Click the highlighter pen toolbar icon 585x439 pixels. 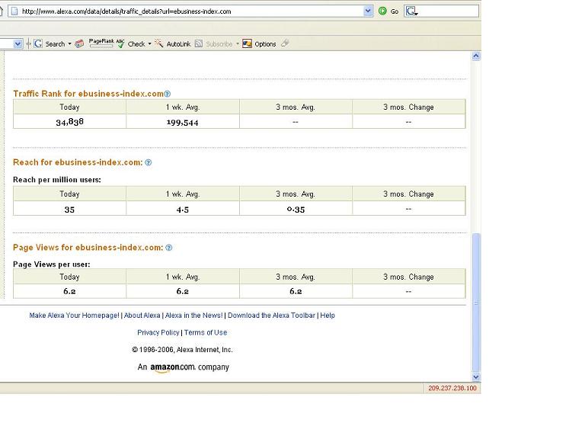(x=285, y=43)
